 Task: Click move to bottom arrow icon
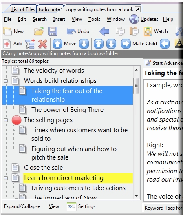tap(111, 44)
